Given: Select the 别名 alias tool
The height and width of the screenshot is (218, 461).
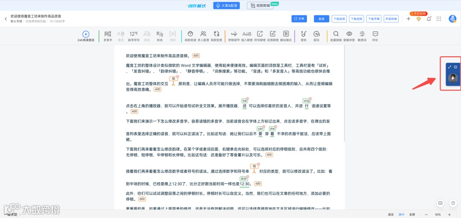Looking at the screenshot, I should (160, 36).
